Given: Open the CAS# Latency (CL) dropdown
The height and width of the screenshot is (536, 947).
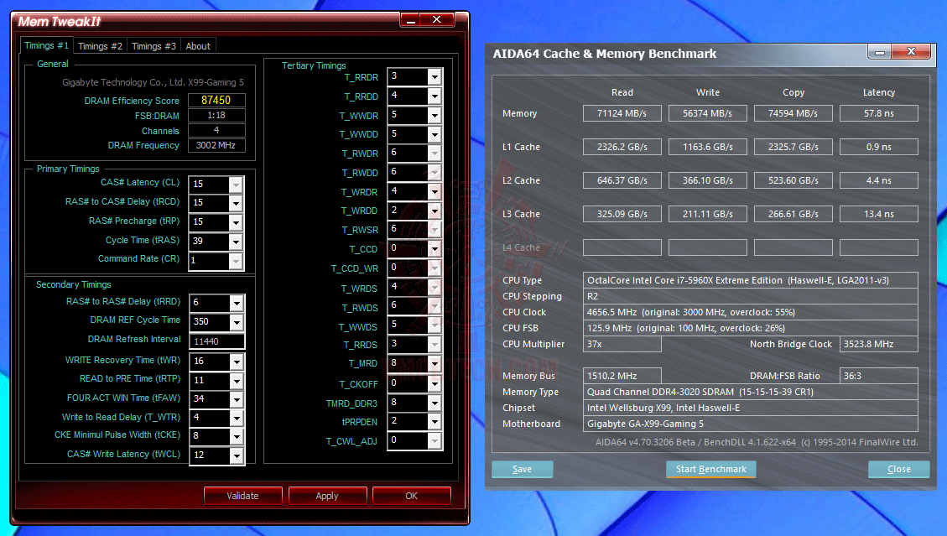Looking at the screenshot, I should pos(237,185).
